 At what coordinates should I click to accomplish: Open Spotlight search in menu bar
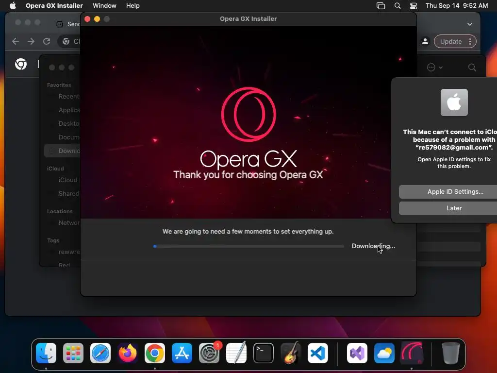coord(397,6)
